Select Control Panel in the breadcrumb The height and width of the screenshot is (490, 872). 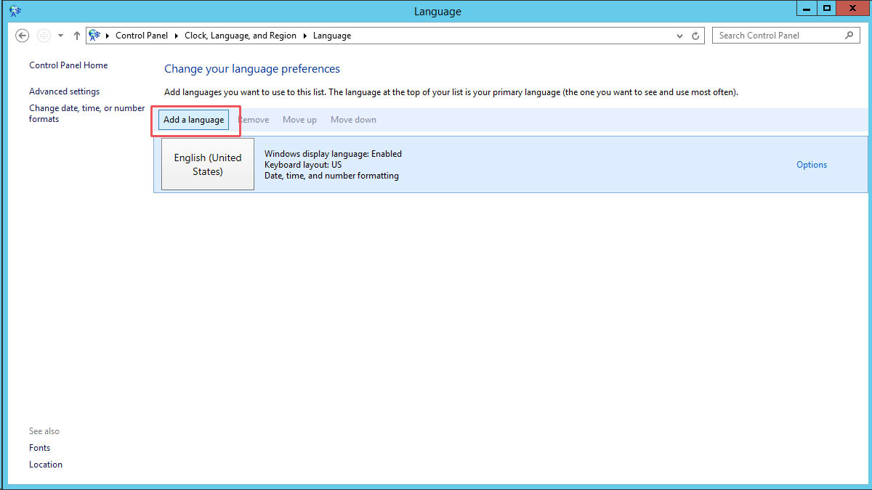(x=142, y=36)
